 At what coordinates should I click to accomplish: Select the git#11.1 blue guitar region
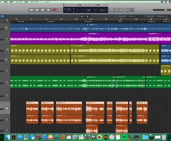(x=166, y=49)
